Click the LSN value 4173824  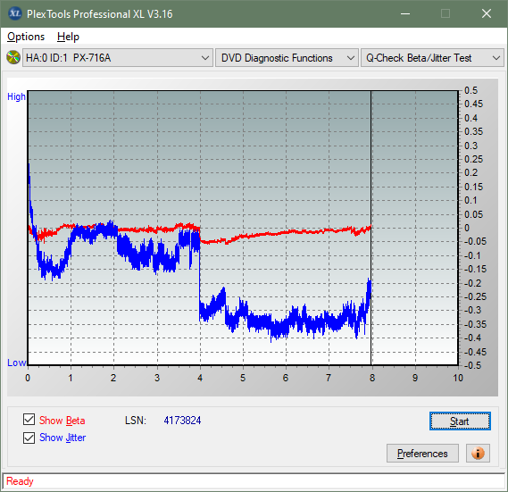click(x=182, y=421)
